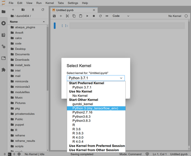Create a new folder in file browser
Viewport: 191px width, 156px height.
pyautogui.click(x=23, y=10)
